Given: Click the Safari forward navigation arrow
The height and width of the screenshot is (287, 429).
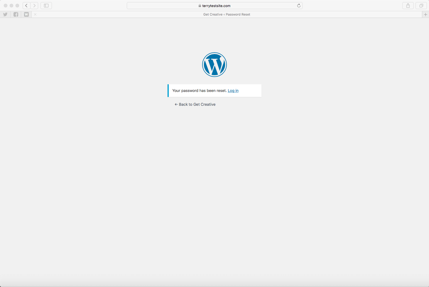Looking at the screenshot, I should (34, 6).
